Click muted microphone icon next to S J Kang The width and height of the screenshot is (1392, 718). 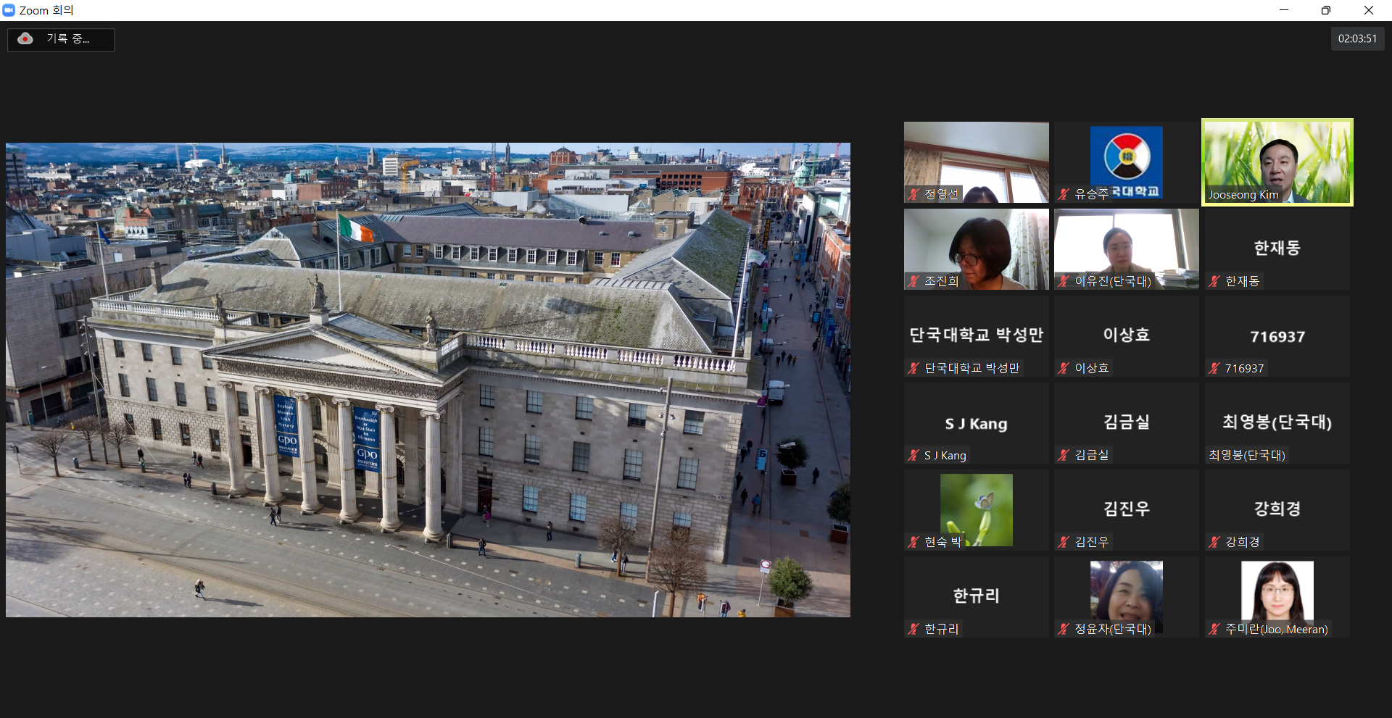click(x=913, y=455)
